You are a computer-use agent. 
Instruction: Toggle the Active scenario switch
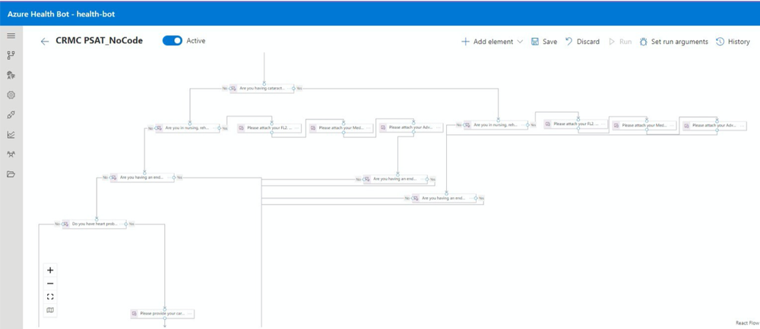[172, 41]
